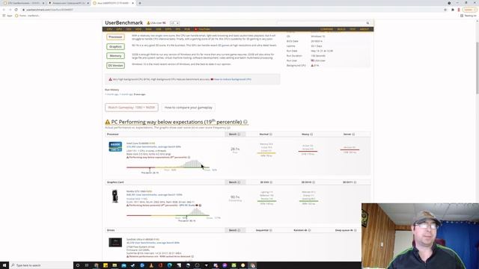This screenshot has height=269, width=479.
Task: Click the Memory summary button
Action: [x=115, y=56]
